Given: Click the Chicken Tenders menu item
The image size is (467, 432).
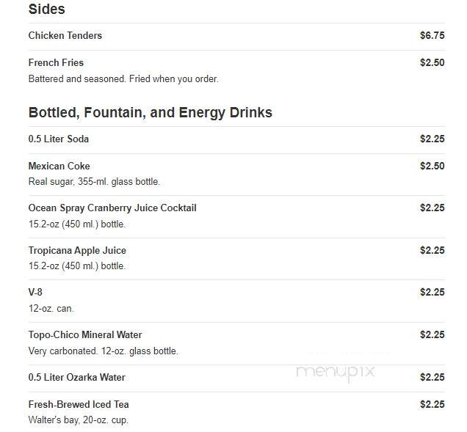Looking at the screenshot, I should (65, 36).
